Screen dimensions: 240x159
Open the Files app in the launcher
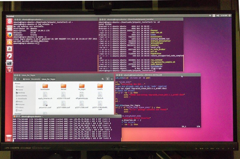point(10,28)
